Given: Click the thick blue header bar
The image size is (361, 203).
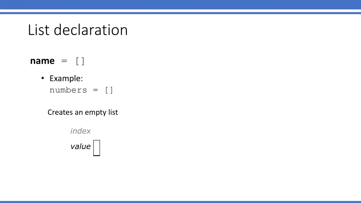Looking at the screenshot, I should 180,5.
